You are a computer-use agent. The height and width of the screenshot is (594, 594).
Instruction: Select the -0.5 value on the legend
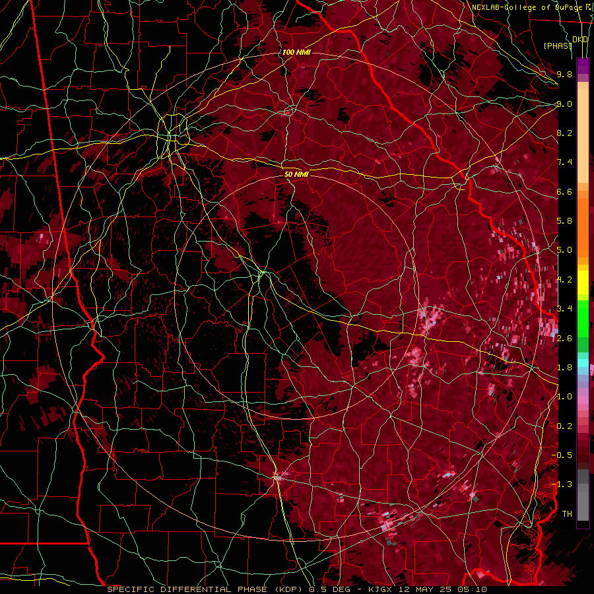(x=562, y=455)
